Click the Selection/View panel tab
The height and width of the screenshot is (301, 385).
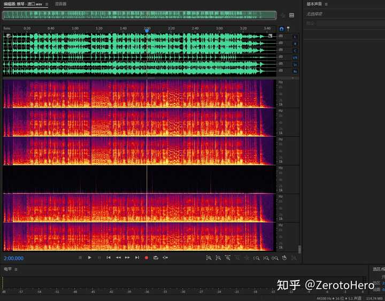379,269
